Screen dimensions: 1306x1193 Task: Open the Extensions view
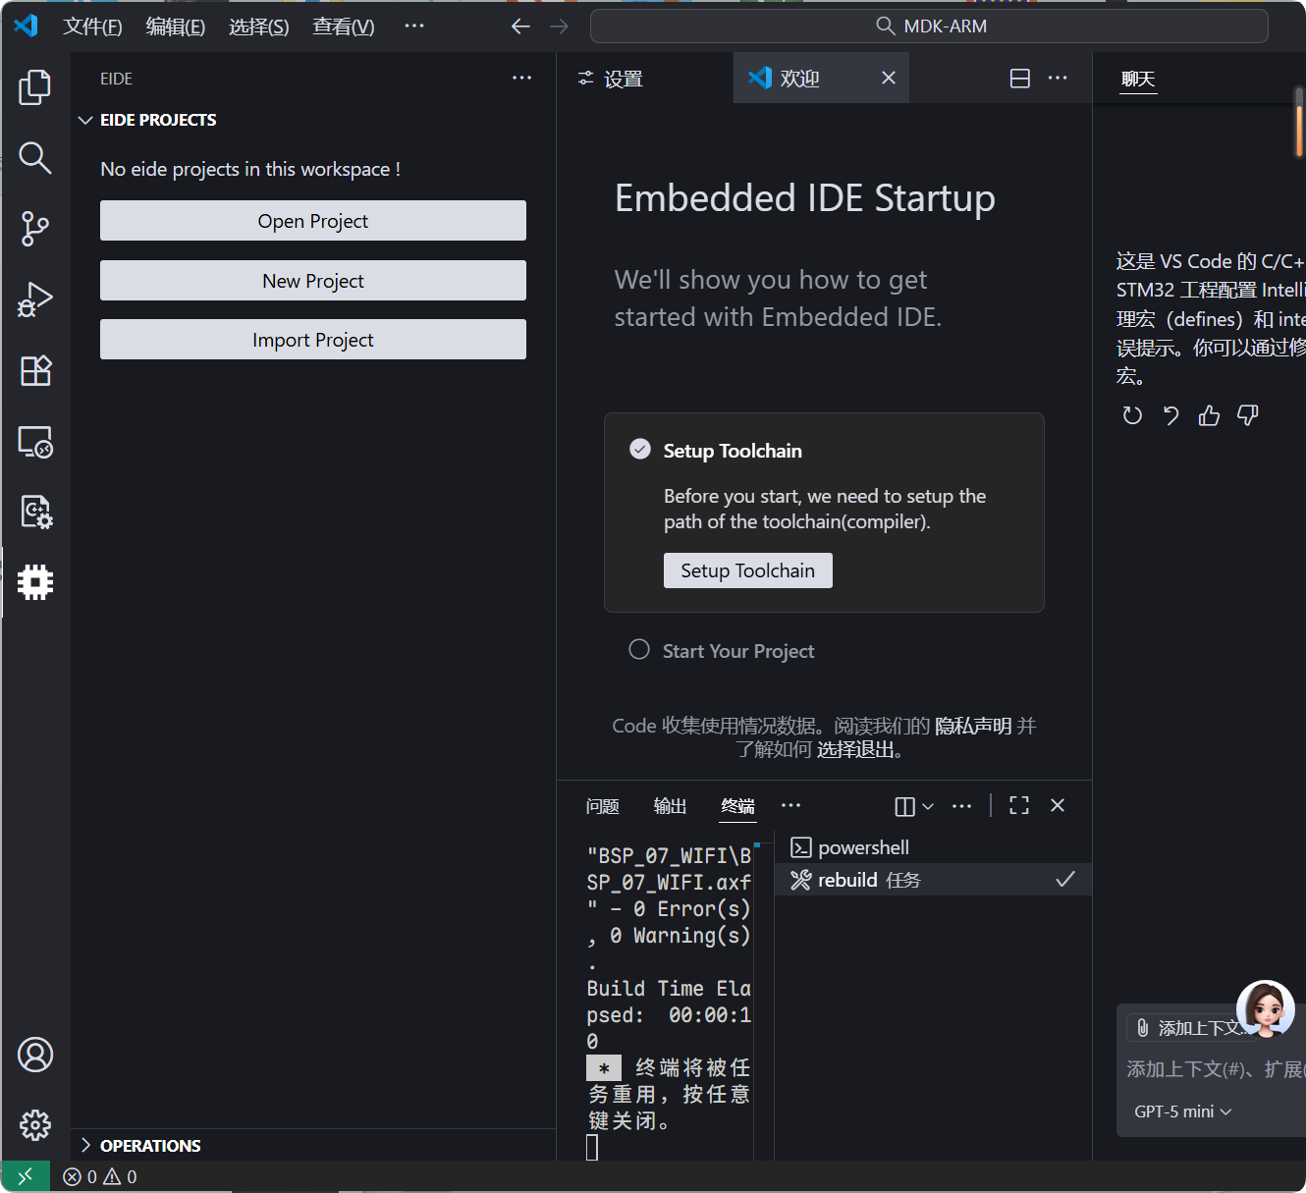35,370
